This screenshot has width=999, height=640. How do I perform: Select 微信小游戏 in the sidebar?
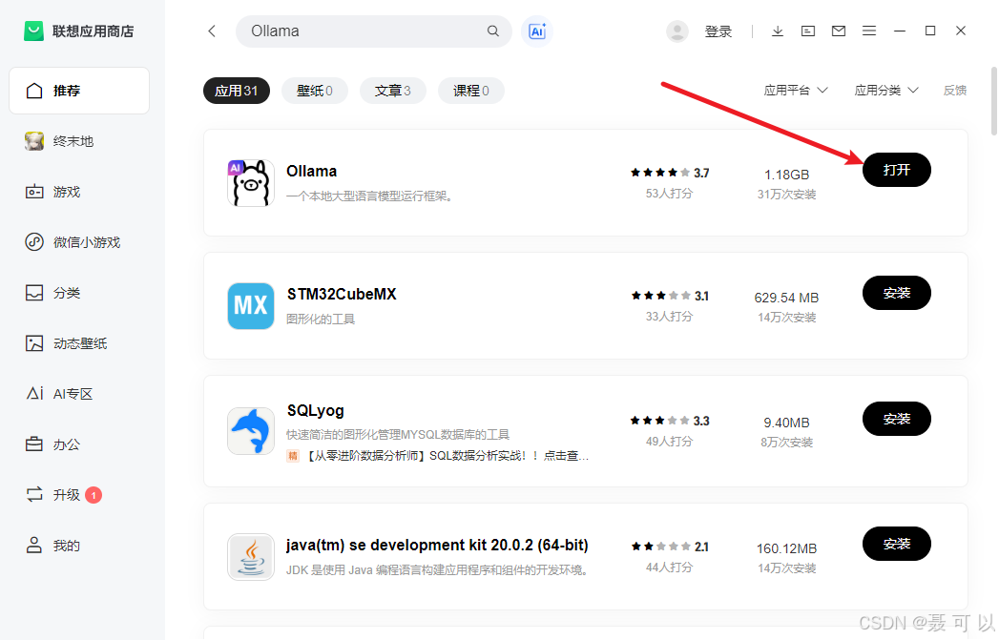78,241
